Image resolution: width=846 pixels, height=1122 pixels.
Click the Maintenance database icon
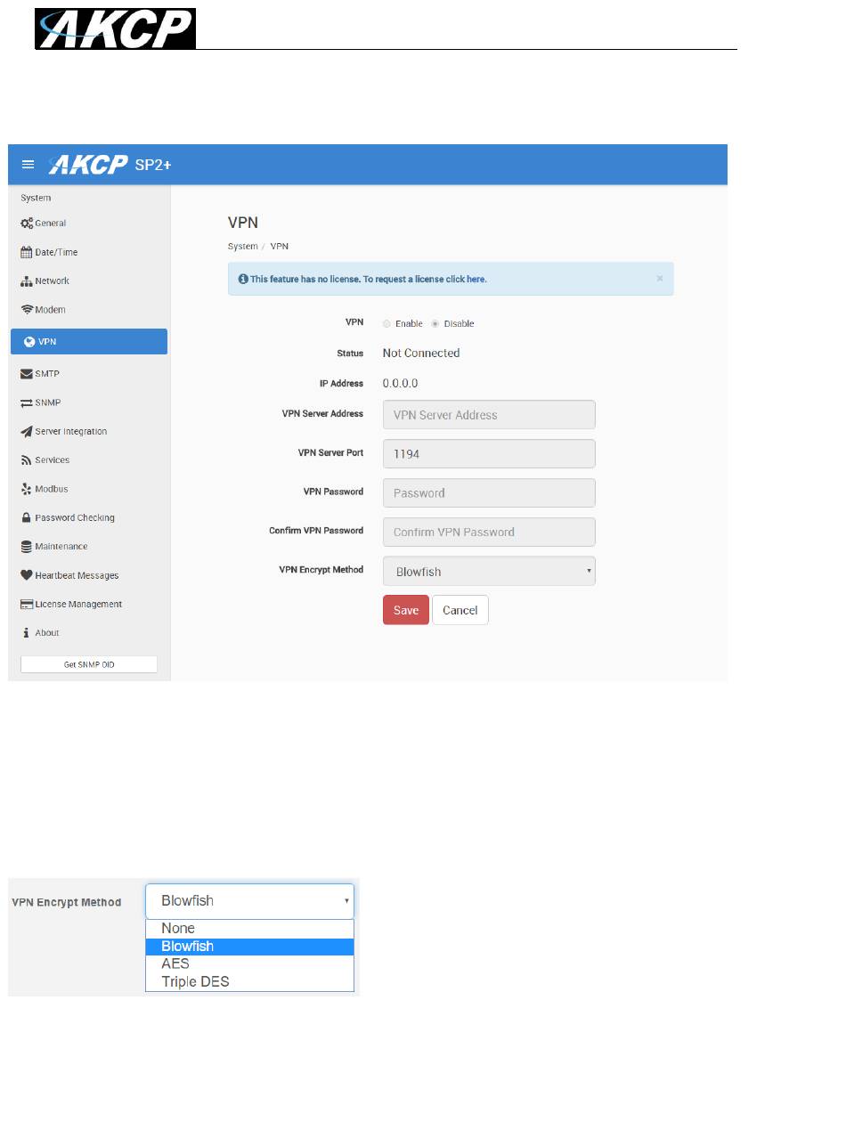tap(27, 547)
